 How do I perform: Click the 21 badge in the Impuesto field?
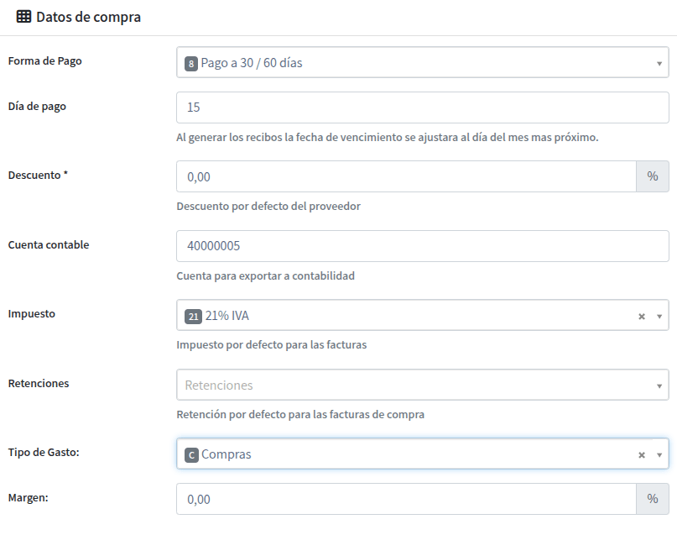[x=194, y=317]
